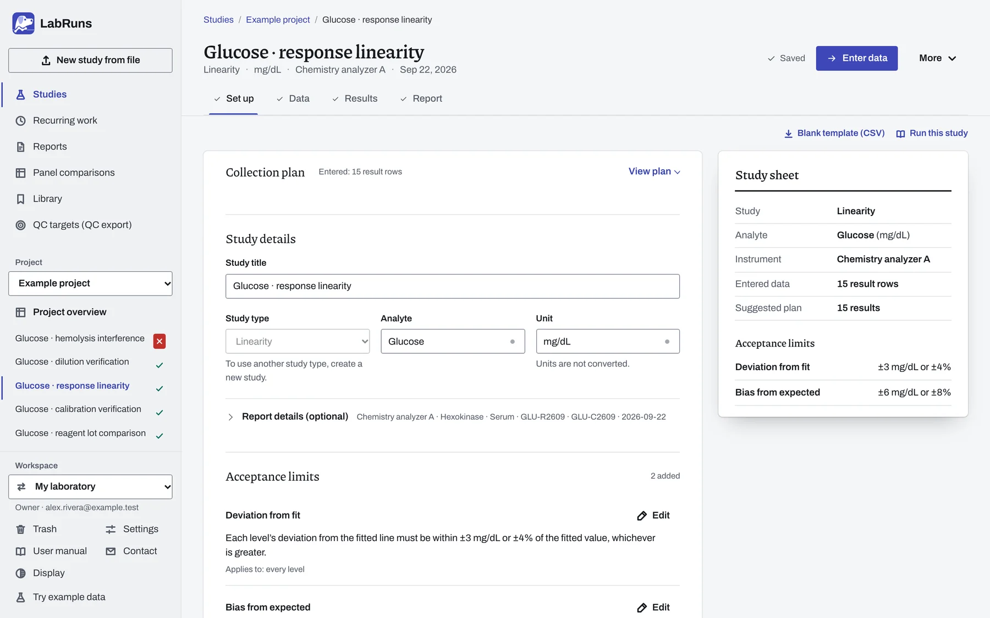Click the Run this study book icon

(x=900, y=133)
